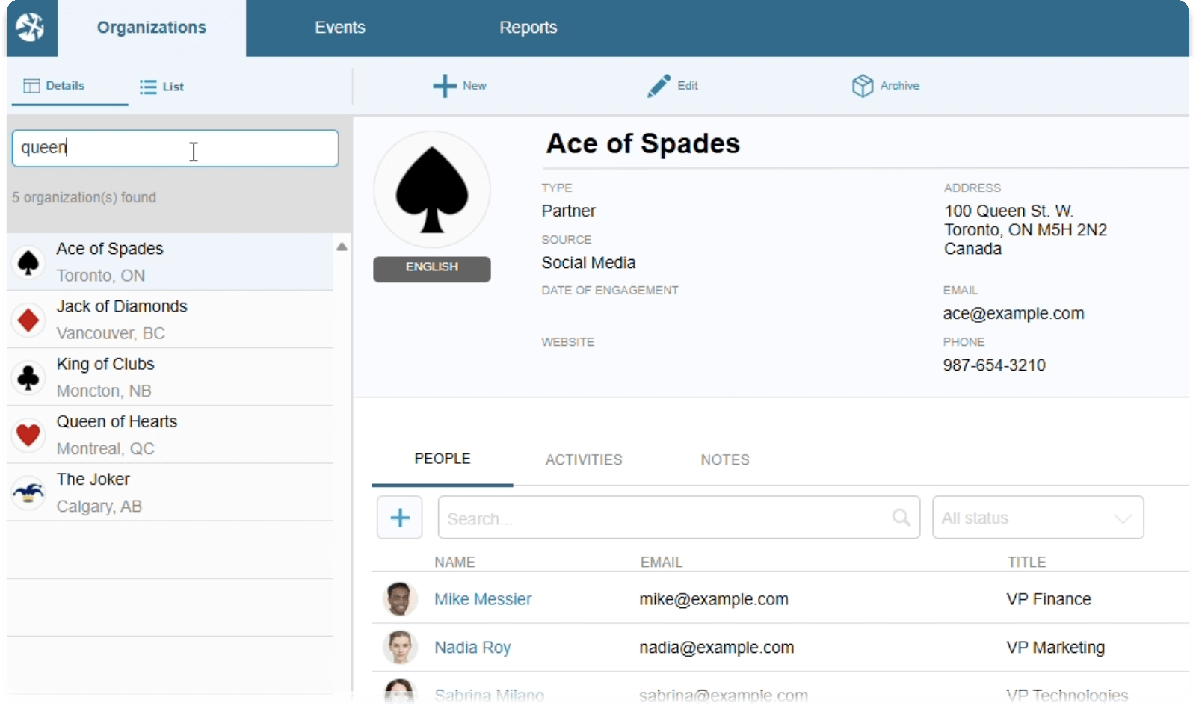The height and width of the screenshot is (706, 1196).
Task: Navigate to the Events section
Action: (340, 28)
